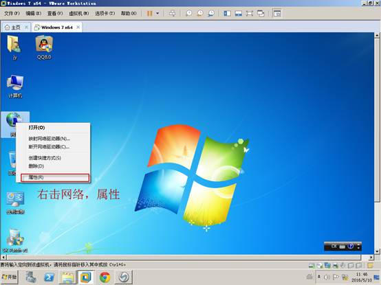
Task: Click the 开始 start button
Action: [9, 277]
